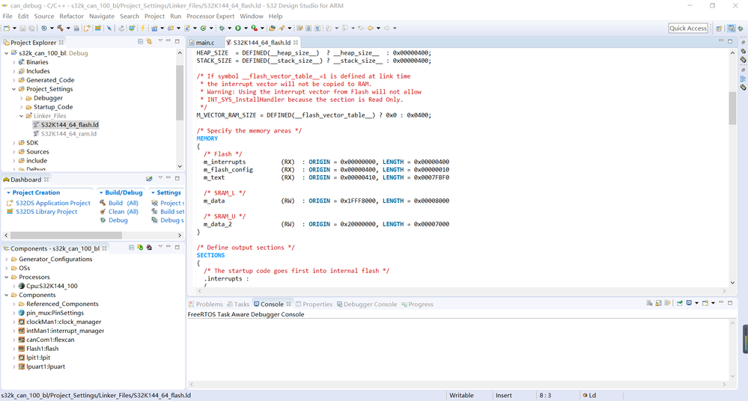This screenshot has width=748, height=401.
Task: Click the Build (All) link in Dashboard
Action: coord(123,203)
